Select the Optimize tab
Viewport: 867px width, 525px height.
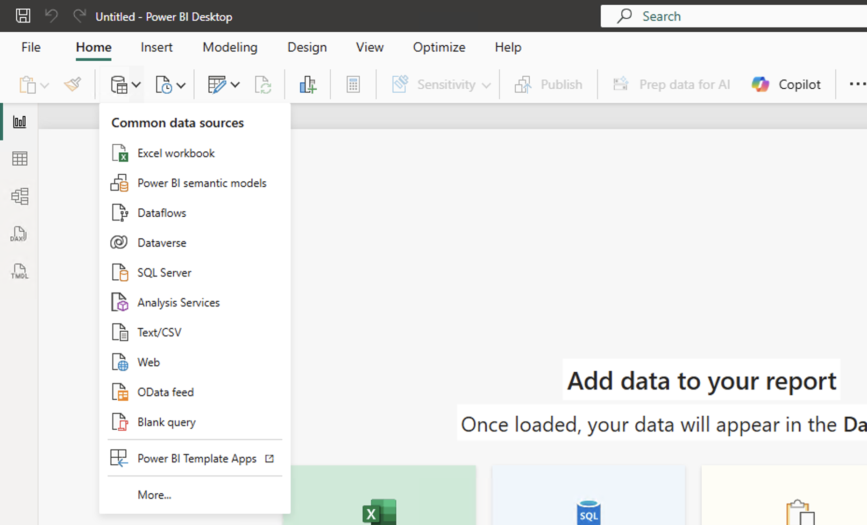click(x=439, y=47)
